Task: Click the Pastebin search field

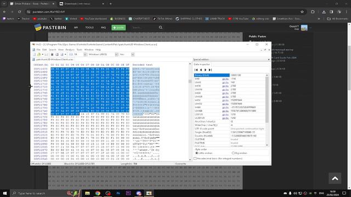Action: 144,27
